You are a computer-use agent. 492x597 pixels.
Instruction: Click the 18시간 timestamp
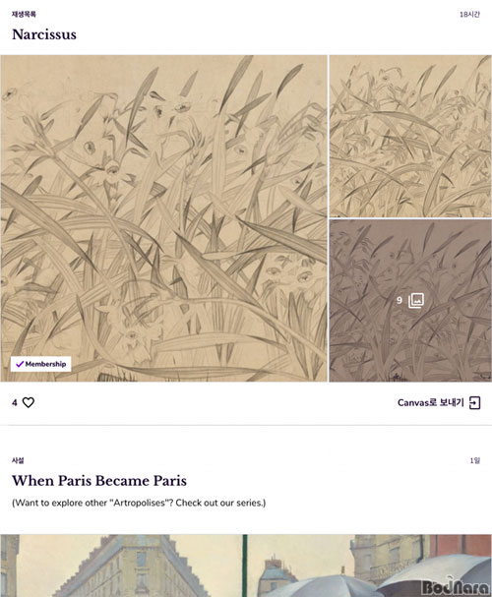pyautogui.click(x=469, y=14)
